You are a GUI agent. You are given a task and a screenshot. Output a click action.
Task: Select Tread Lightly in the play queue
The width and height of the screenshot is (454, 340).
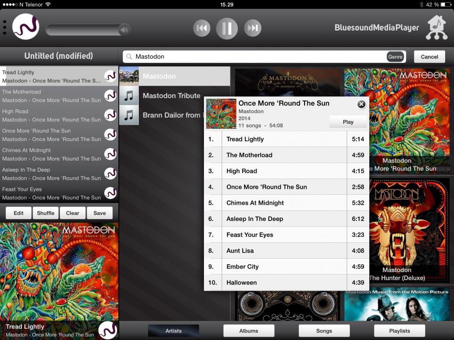point(59,76)
